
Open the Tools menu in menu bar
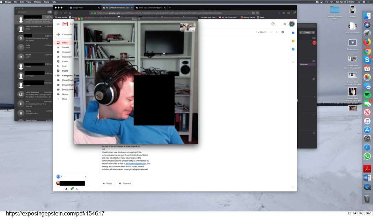point(46,2)
